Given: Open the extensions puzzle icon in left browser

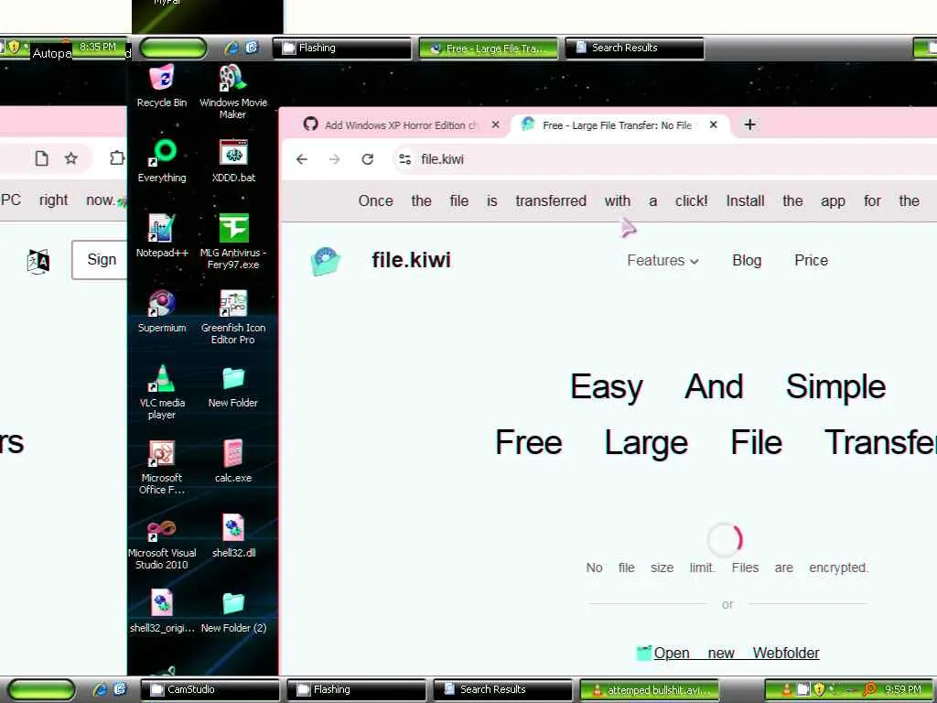Looking at the screenshot, I should (117, 157).
